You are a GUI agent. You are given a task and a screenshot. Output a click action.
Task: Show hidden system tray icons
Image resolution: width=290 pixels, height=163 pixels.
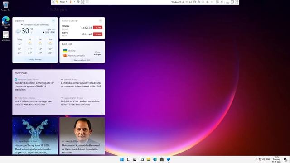pyautogui.click(x=256, y=159)
